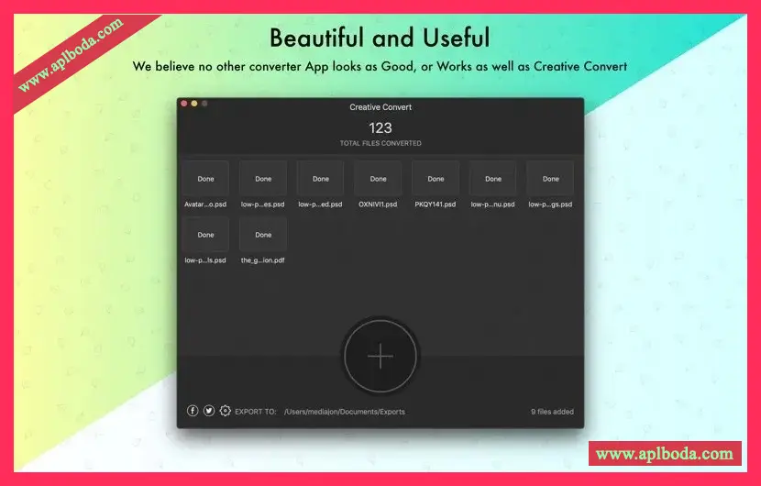Click the large plus add-files button
Viewport: 761px width, 486px height.
point(380,357)
